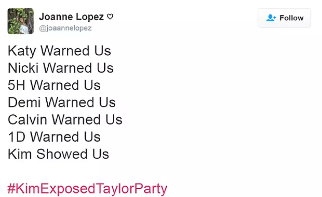Click the word "Nicki" in the tweet
322x197 pixels.
tap(23, 68)
